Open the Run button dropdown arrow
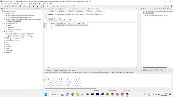 31,6
